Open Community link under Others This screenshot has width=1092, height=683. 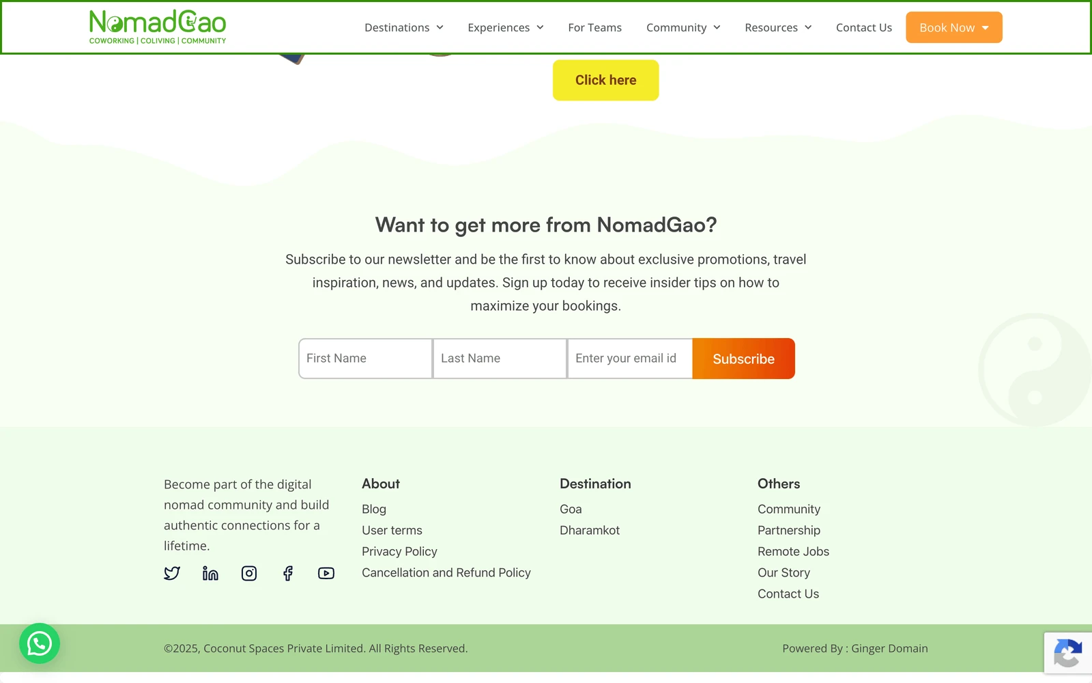point(789,509)
